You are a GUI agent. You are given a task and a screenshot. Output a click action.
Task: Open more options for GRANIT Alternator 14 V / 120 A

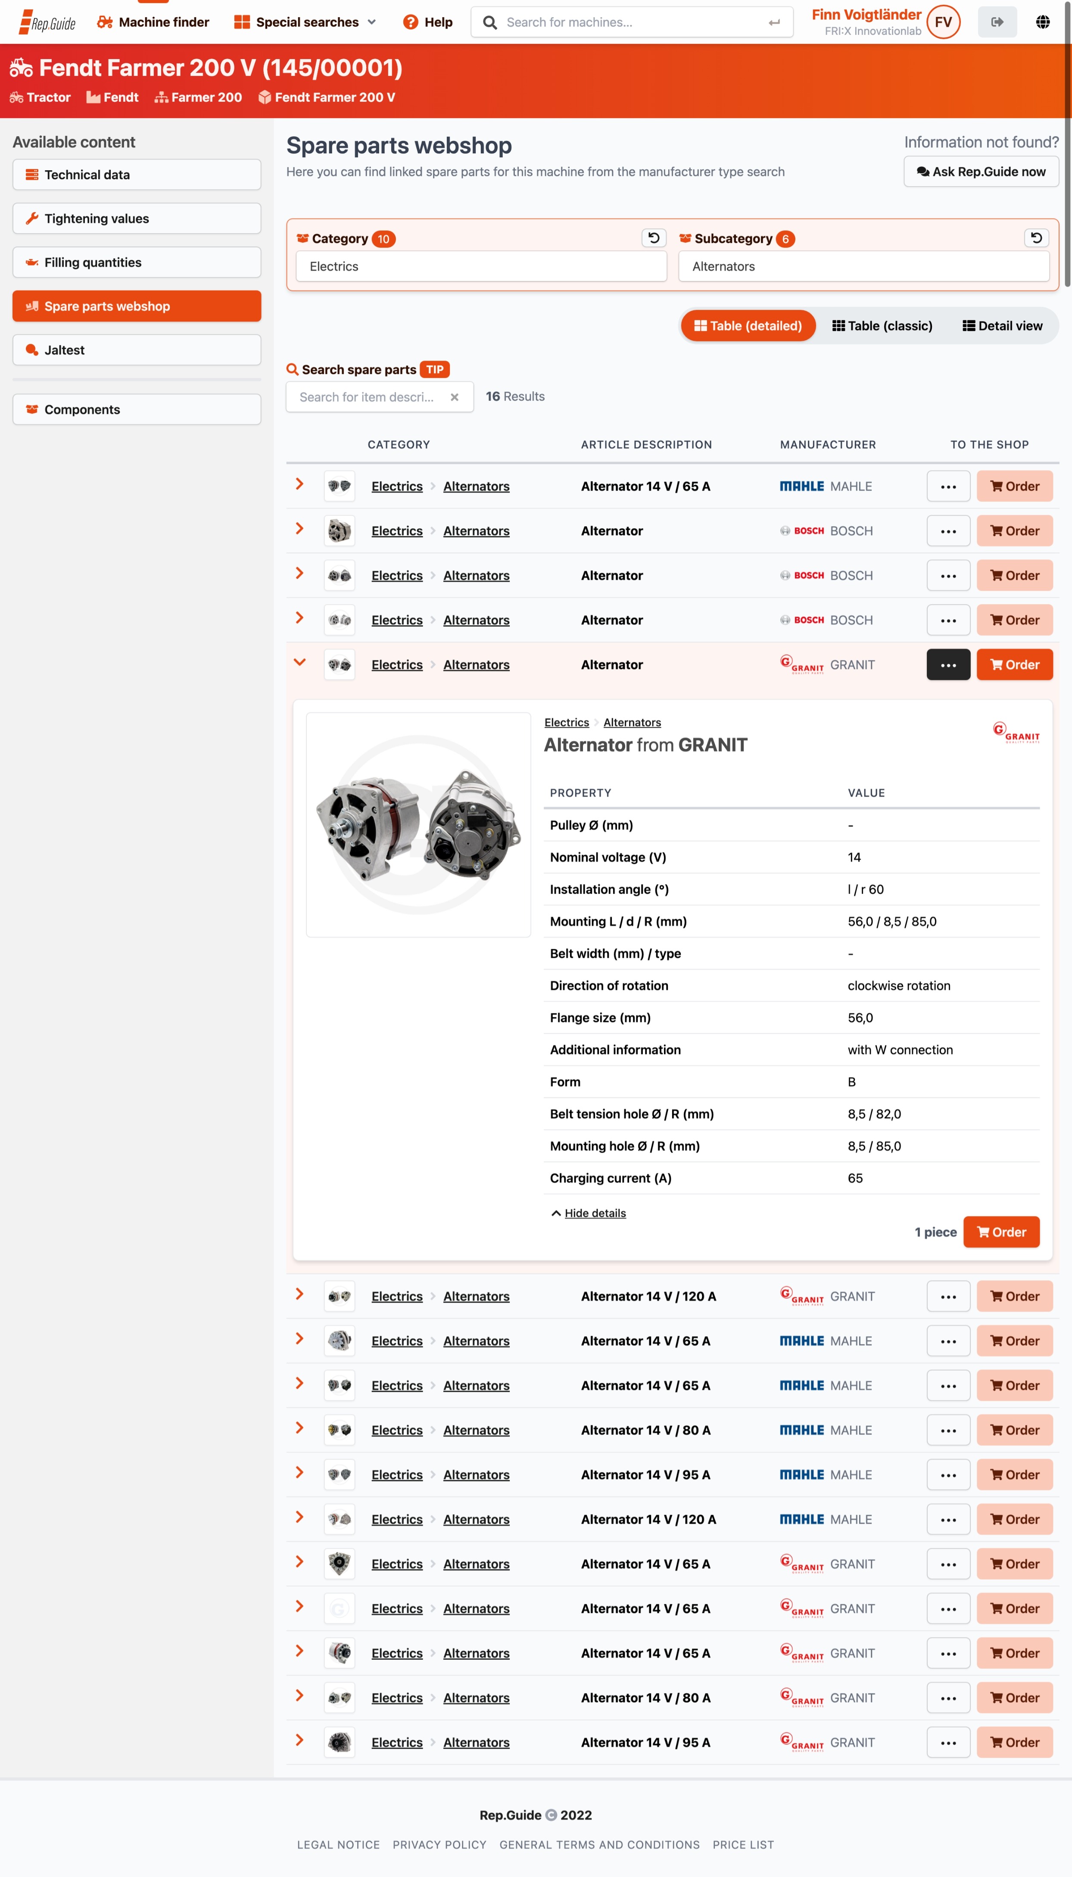click(947, 1296)
